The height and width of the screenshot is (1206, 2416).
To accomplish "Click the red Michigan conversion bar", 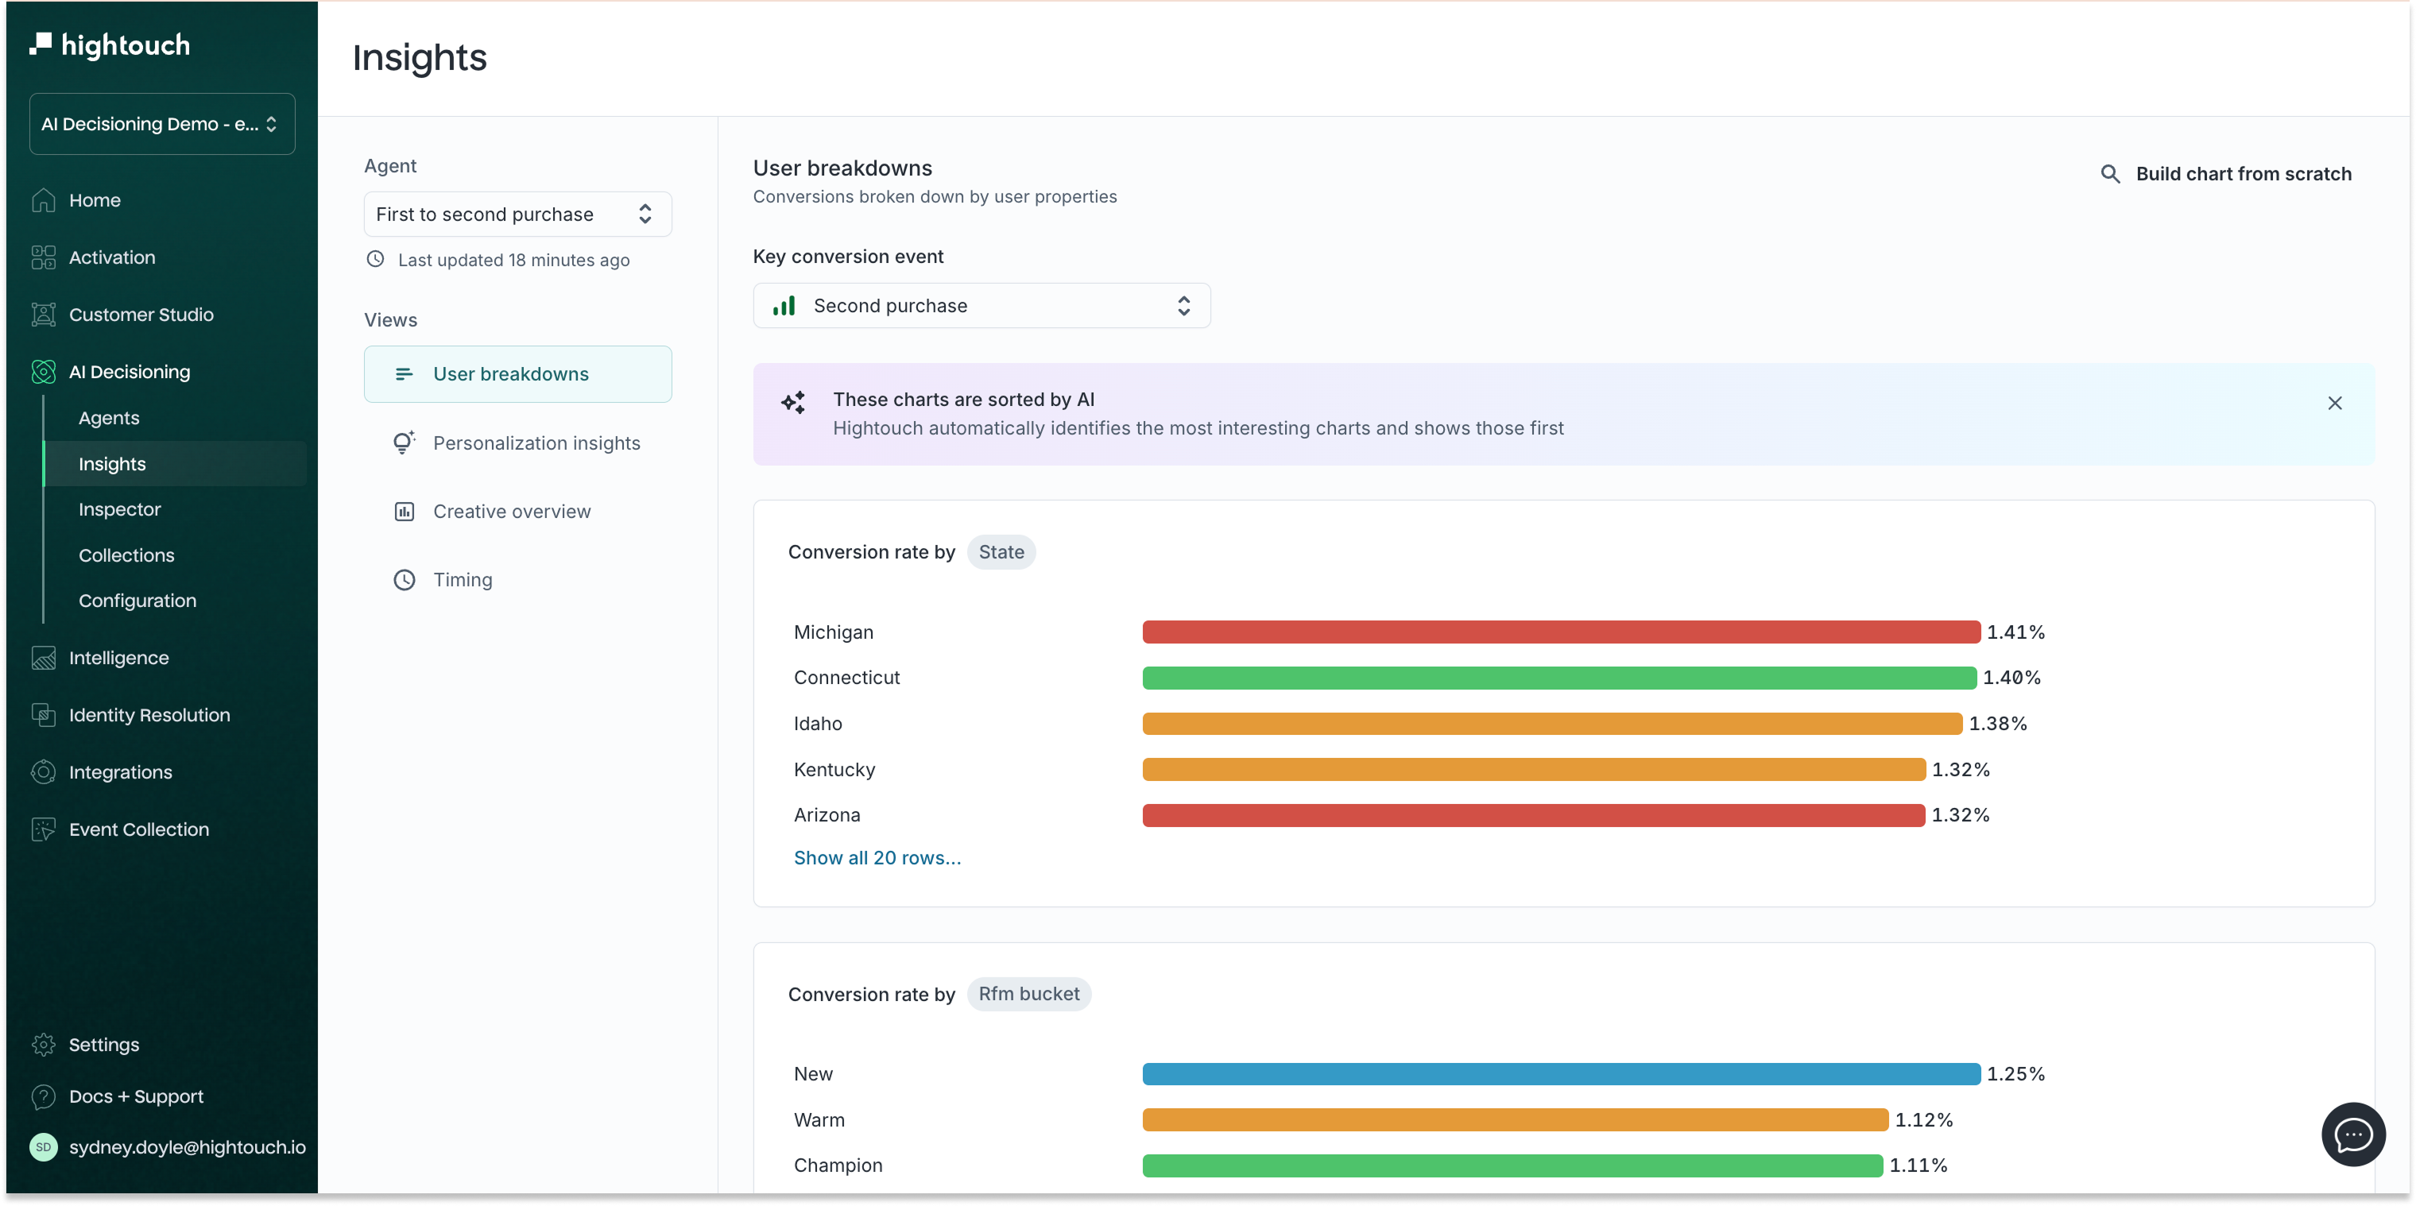I will point(1560,632).
